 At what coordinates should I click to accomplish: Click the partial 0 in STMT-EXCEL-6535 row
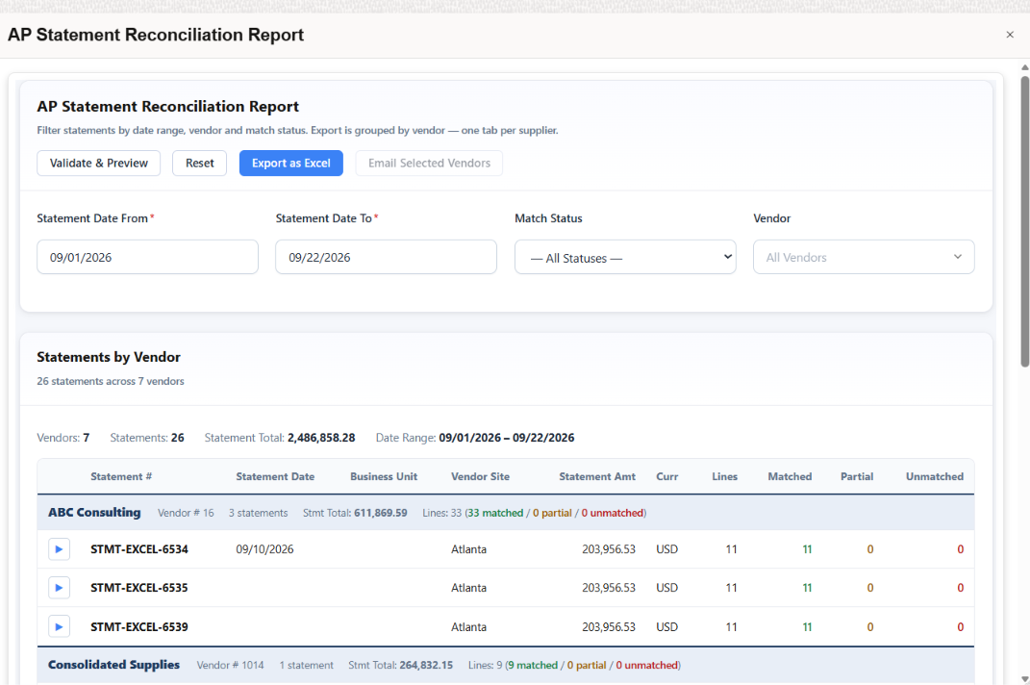[870, 588]
